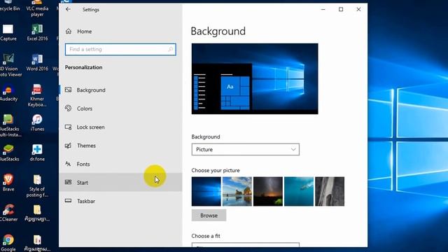Click the Start tiles icon
This screenshot has width=448, height=252.
(x=69, y=182)
